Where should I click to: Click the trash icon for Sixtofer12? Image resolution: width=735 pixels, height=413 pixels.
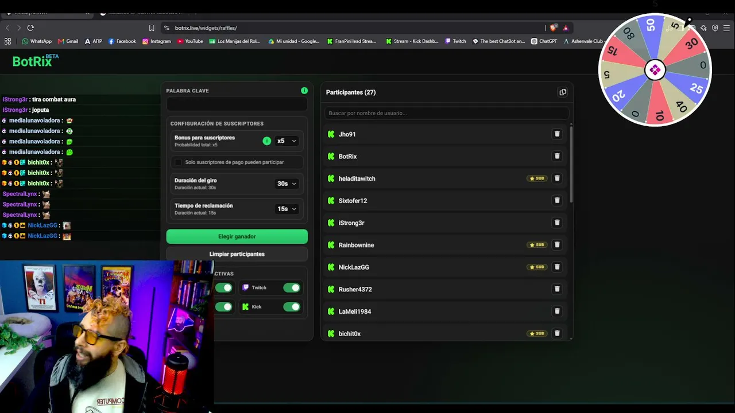coord(557,201)
